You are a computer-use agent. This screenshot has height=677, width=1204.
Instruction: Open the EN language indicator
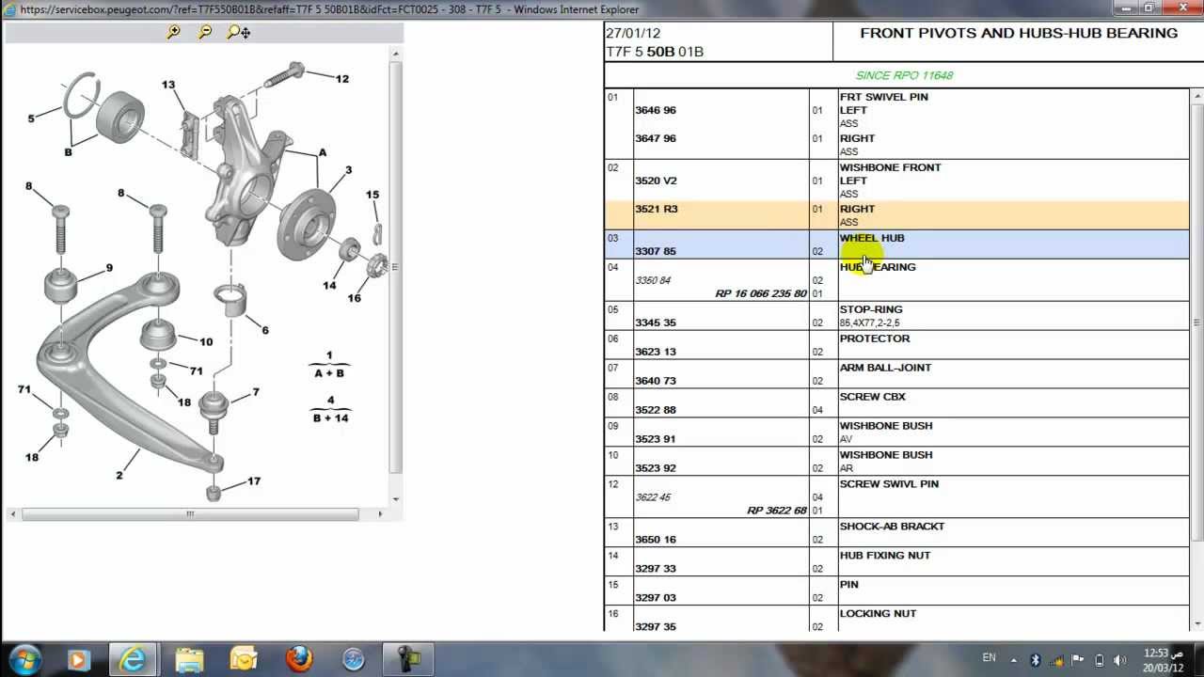tap(990, 658)
